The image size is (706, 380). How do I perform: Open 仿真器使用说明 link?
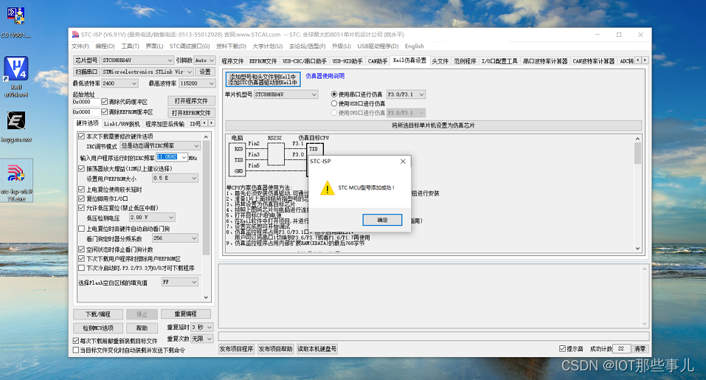coord(325,76)
